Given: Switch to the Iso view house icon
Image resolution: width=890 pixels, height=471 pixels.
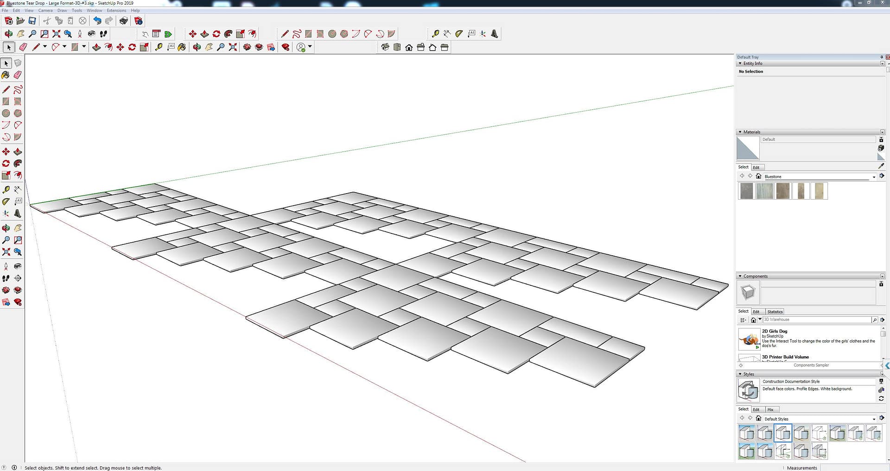Looking at the screenshot, I should pyautogui.click(x=385, y=47).
